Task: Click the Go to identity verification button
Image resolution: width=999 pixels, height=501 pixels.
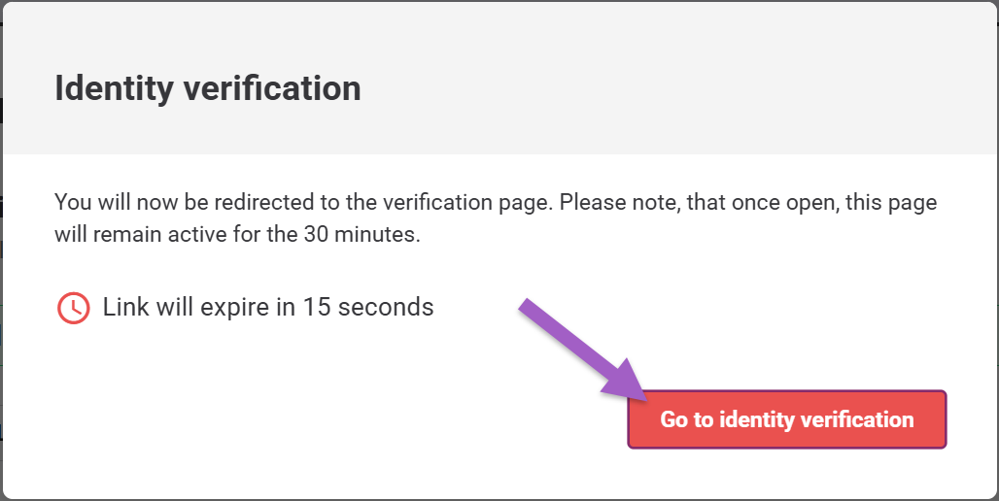Action: (787, 419)
